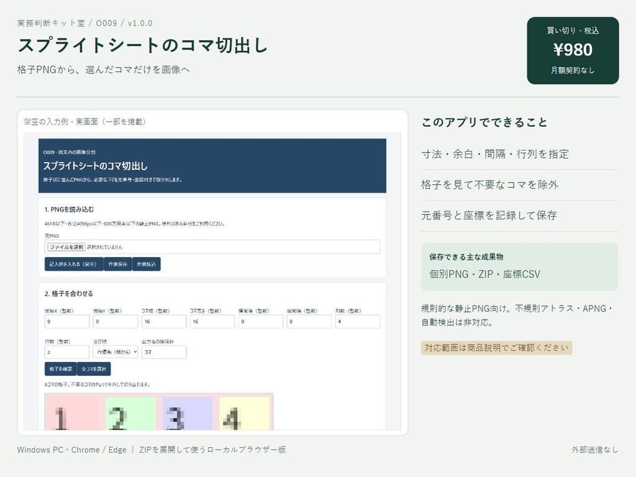
Task: Click the page title スプライトシートのコマ切出し
Action: tap(143, 45)
